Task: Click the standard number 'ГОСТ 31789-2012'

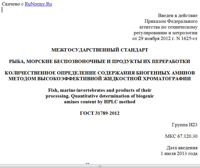Action: (x=99, y=113)
